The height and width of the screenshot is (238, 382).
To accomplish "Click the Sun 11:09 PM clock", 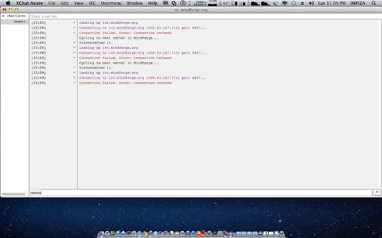I will coord(332,3).
